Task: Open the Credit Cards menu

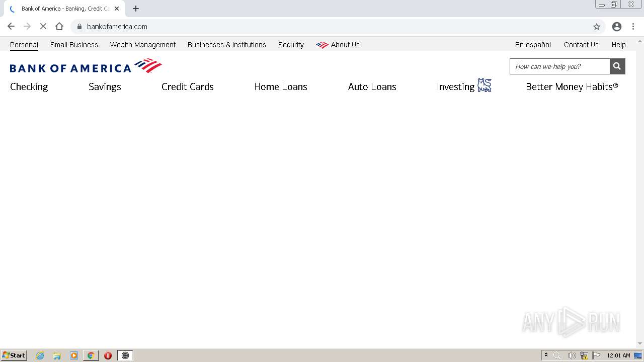Action: click(x=188, y=86)
